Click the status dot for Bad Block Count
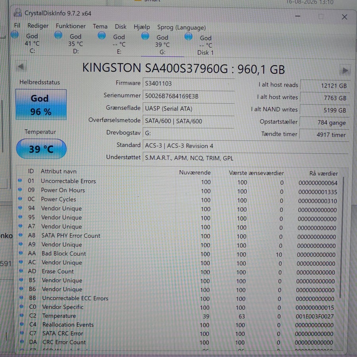Image resolution: width=357 pixels, height=357 pixels. coord(21,253)
